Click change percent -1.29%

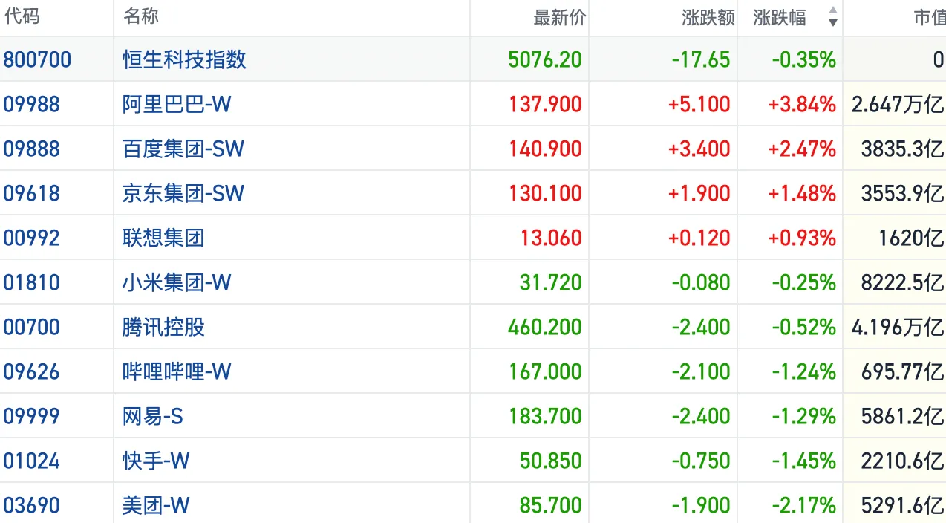(x=804, y=416)
